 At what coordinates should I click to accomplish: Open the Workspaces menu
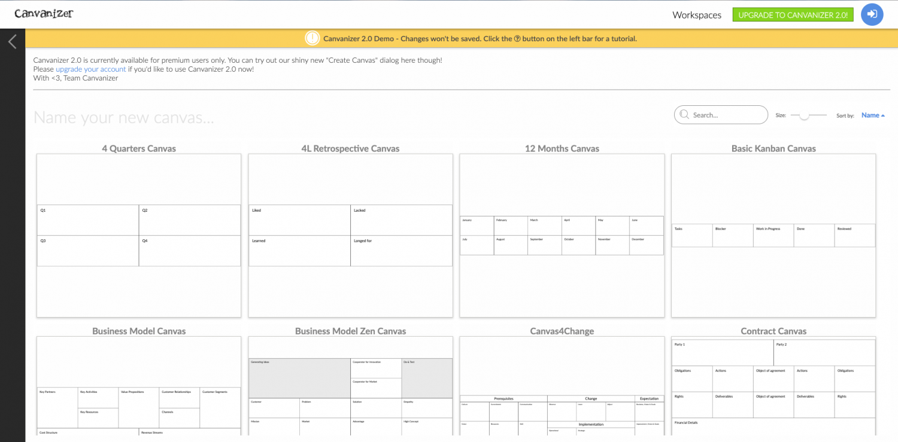696,15
